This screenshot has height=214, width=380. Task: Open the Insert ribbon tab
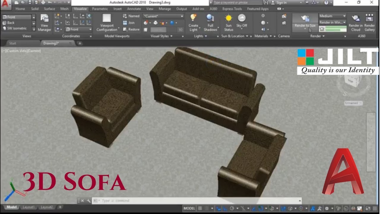(x=118, y=9)
